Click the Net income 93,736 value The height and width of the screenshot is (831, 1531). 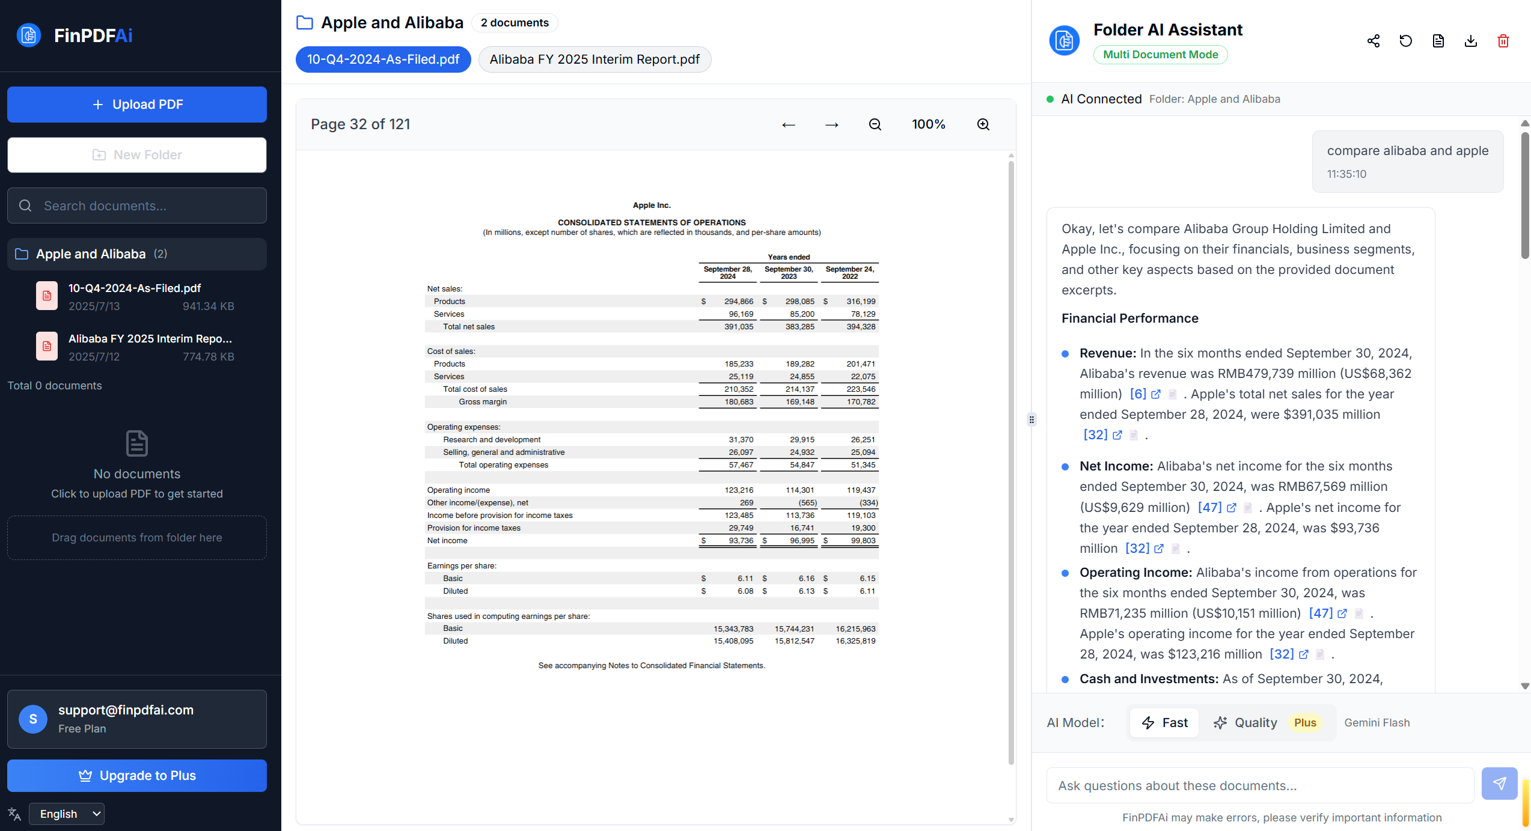(741, 541)
